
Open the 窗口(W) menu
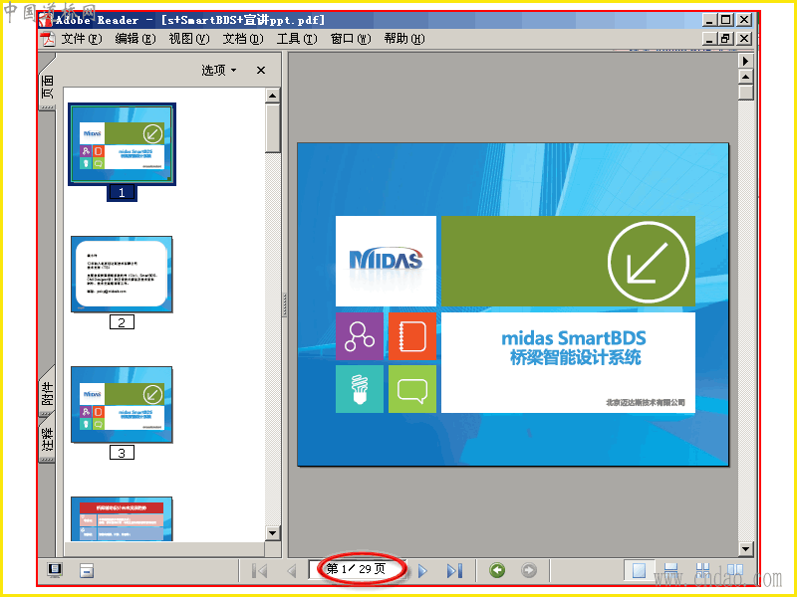(x=351, y=39)
